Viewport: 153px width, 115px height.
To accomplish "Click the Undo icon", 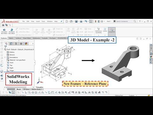I will 86,21.
